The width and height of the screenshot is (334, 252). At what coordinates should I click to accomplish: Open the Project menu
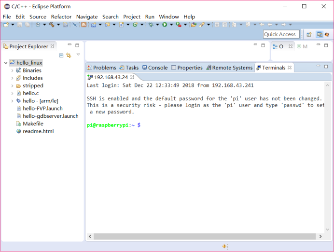[132, 17]
